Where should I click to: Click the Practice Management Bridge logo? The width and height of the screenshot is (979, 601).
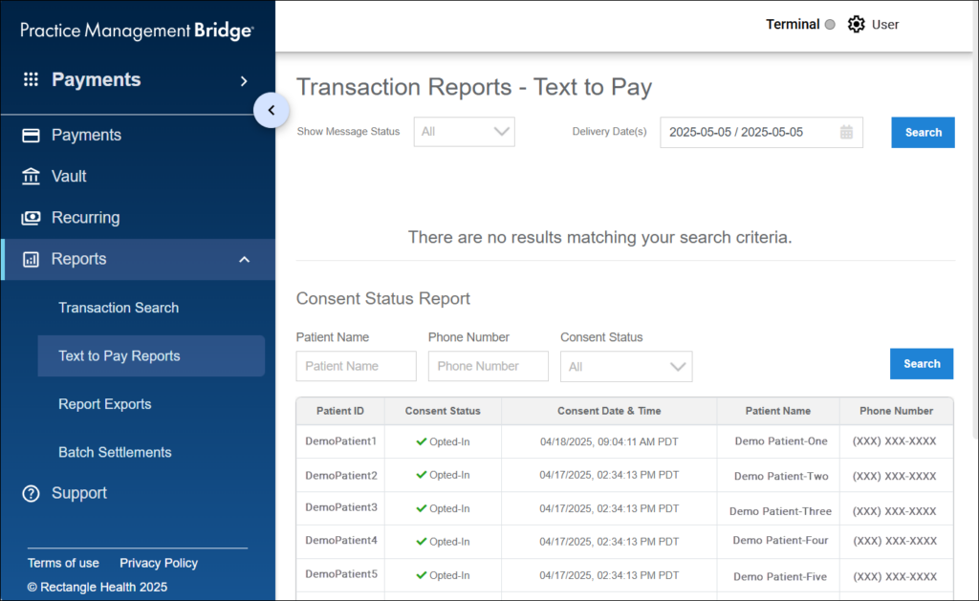(137, 31)
